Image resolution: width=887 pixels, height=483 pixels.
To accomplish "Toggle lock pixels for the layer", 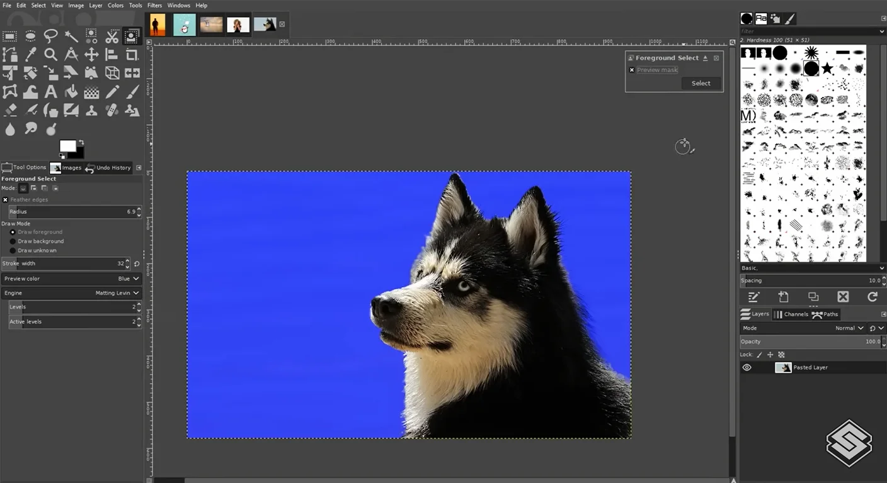I will [x=759, y=355].
